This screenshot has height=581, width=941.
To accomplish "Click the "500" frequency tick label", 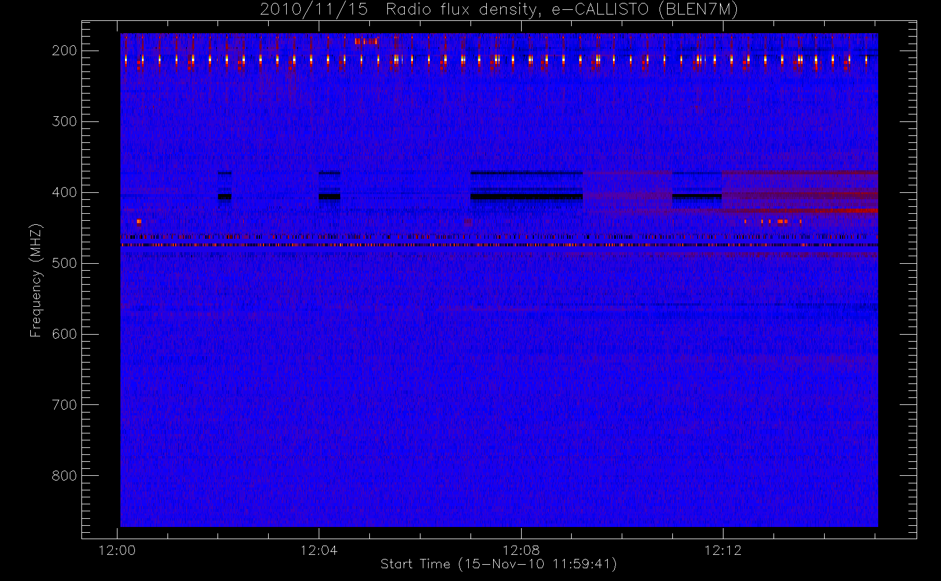I will click(x=64, y=263).
